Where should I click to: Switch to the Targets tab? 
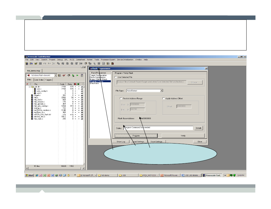(x=48, y=80)
